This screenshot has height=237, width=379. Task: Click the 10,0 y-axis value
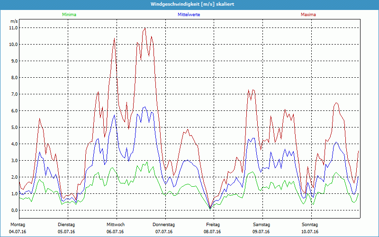[x=14, y=45]
